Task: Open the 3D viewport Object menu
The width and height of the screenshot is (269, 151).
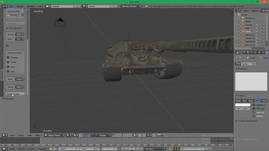Action: (38, 135)
